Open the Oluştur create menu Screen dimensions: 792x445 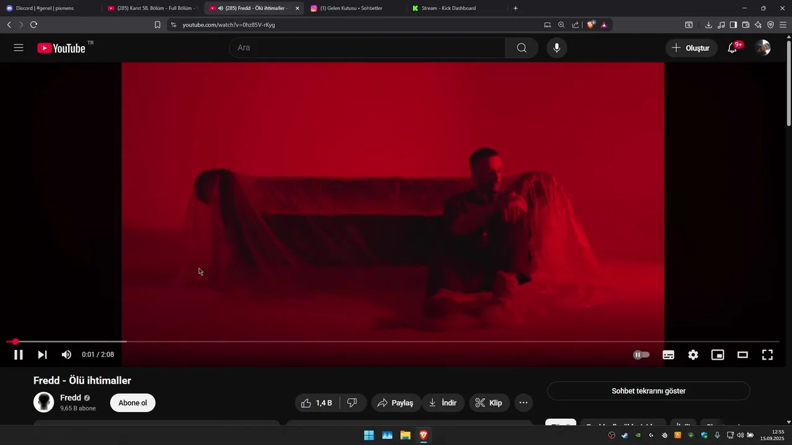click(x=691, y=48)
